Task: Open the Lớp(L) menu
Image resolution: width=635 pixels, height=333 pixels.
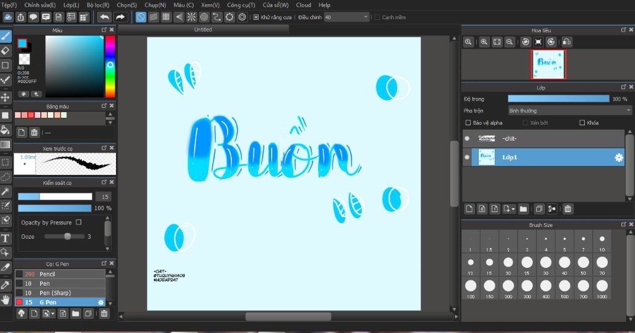Action: coord(71,5)
